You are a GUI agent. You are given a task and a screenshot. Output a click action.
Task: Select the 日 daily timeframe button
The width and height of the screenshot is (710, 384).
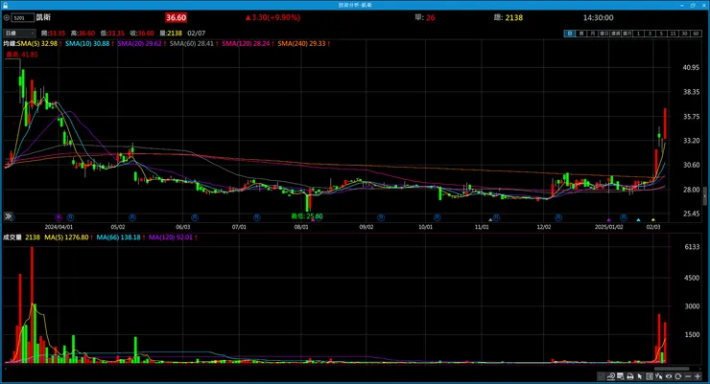[x=570, y=34]
